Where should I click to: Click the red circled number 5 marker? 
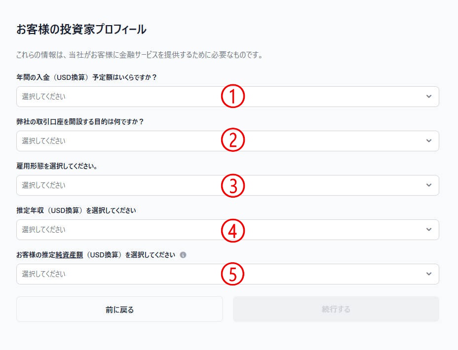(232, 274)
